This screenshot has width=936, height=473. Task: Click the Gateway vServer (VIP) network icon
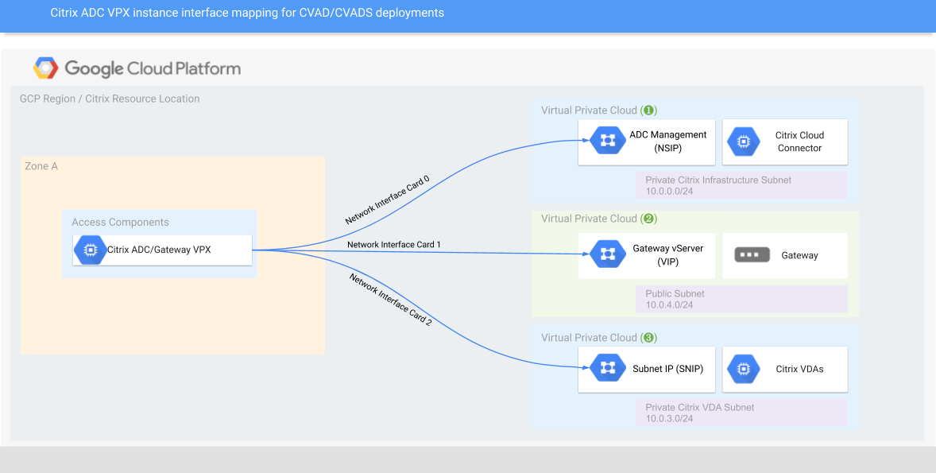pos(608,254)
